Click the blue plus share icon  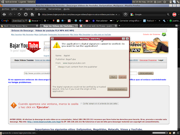click(x=80, y=21)
